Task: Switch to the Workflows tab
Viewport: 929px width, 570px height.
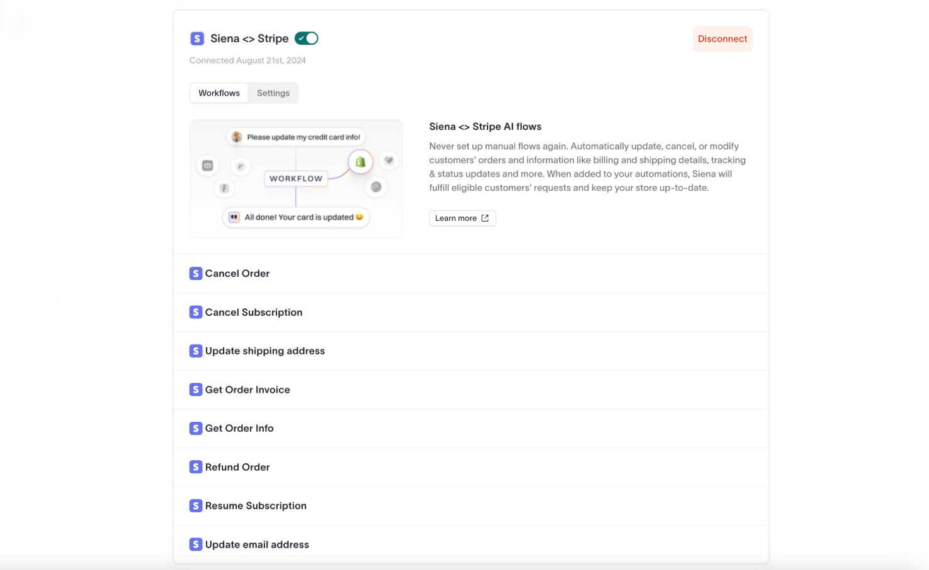Action: (x=219, y=93)
